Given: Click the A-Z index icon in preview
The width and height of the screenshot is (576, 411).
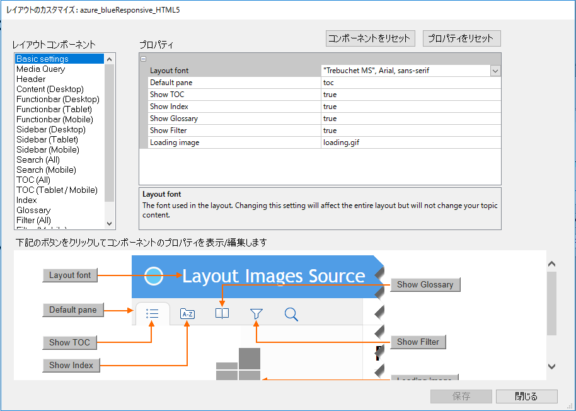Looking at the screenshot, I should click(187, 314).
